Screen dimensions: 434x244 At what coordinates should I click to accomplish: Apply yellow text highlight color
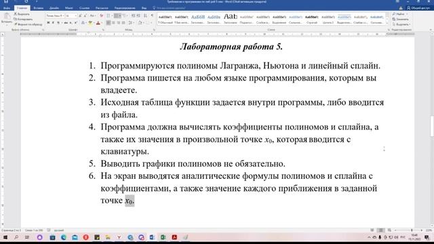(x=90, y=23)
